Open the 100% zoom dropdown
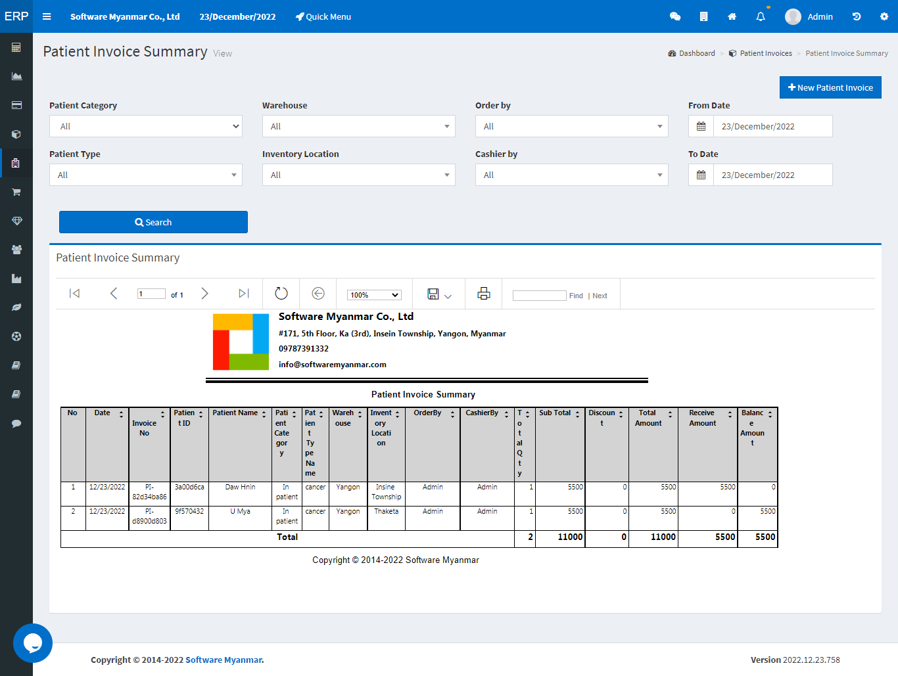The width and height of the screenshot is (898, 676). (x=374, y=295)
